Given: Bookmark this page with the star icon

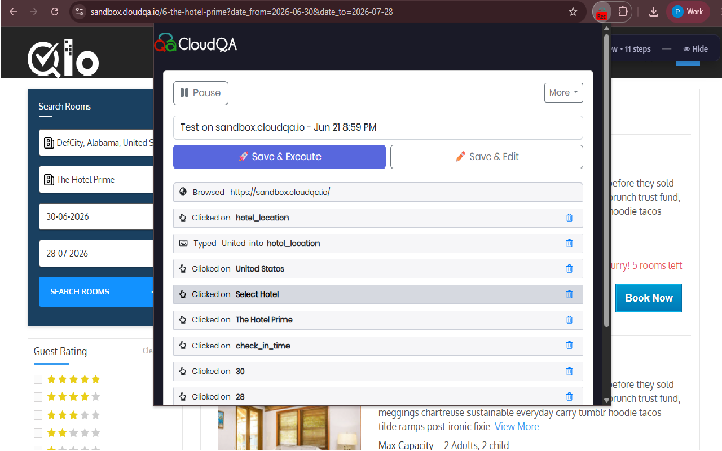Looking at the screenshot, I should tap(573, 12).
